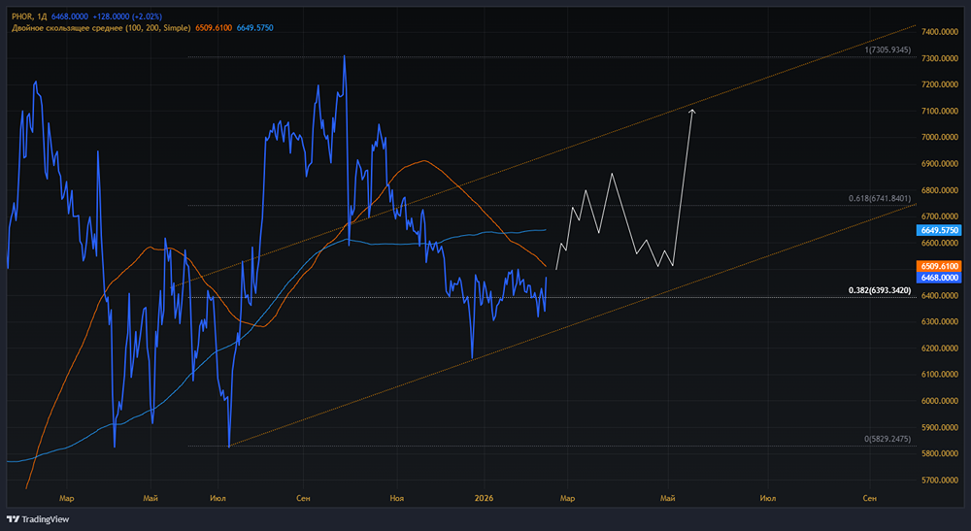
Task: Click the 6200.0000 price scale label
Action: tap(939, 348)
